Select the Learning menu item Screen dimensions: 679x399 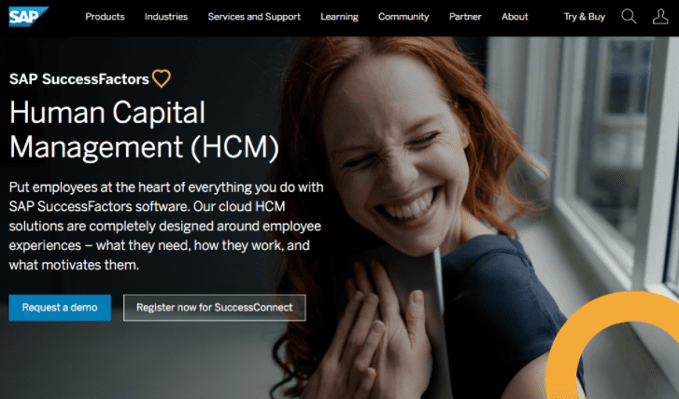pos(339,17)
